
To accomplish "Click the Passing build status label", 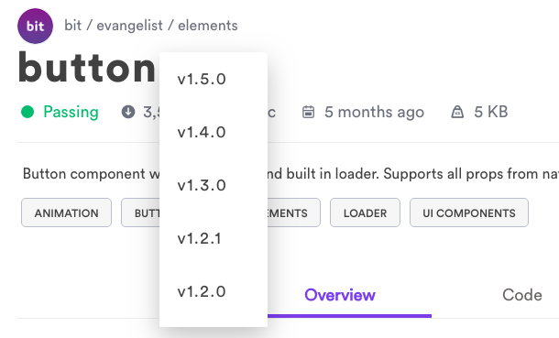I will (x=71, y=112).
